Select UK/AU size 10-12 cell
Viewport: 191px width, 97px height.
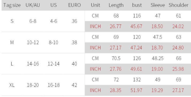coord(33,42)
